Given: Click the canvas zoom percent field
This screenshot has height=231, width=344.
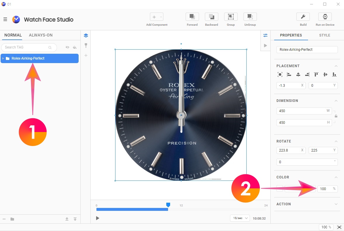Looking at the screenshot, I should (x=326, y=227).
